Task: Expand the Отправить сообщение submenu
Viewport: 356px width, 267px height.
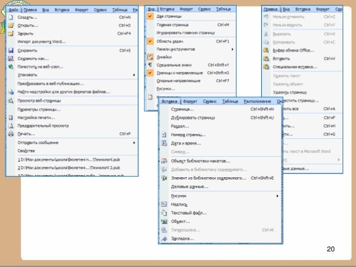Action: click(134, 142)
